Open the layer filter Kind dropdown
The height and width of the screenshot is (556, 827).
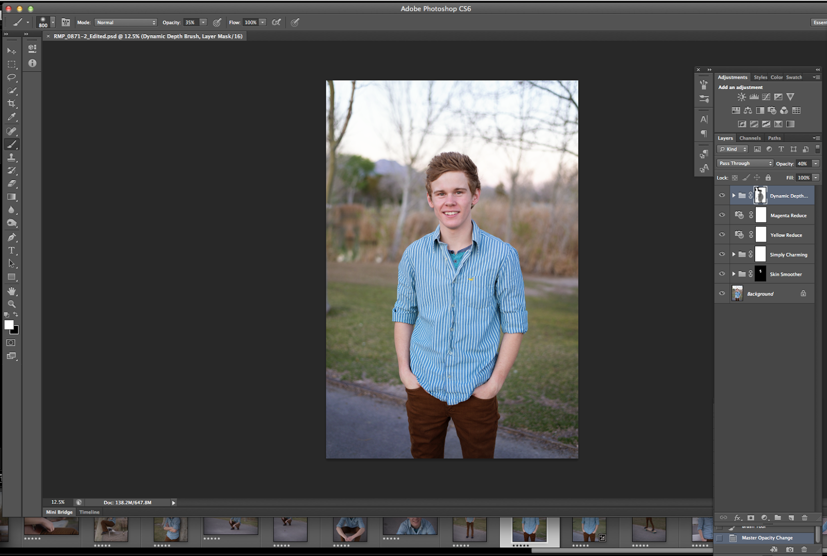click(732, 149)
